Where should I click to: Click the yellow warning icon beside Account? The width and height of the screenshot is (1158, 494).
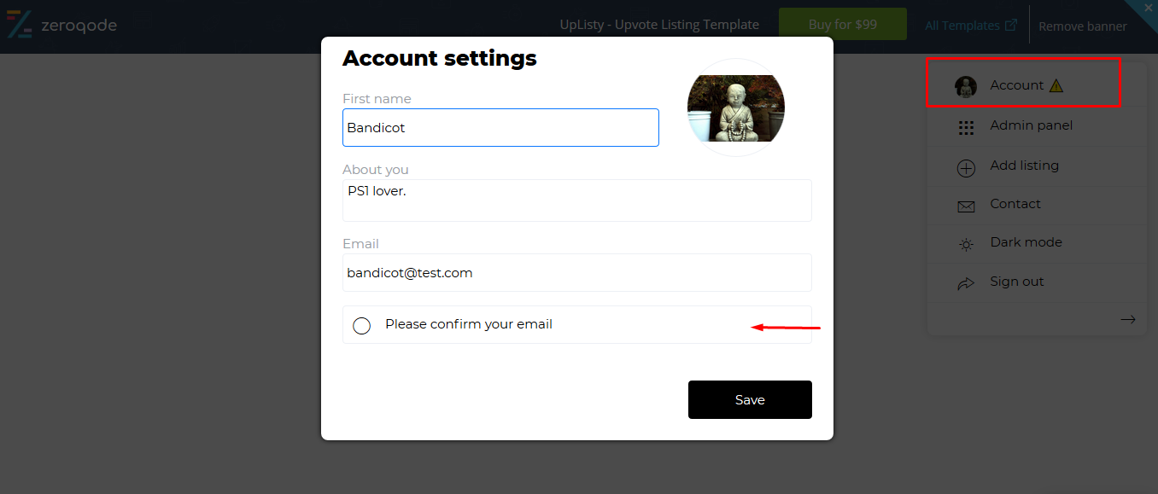1056,85
